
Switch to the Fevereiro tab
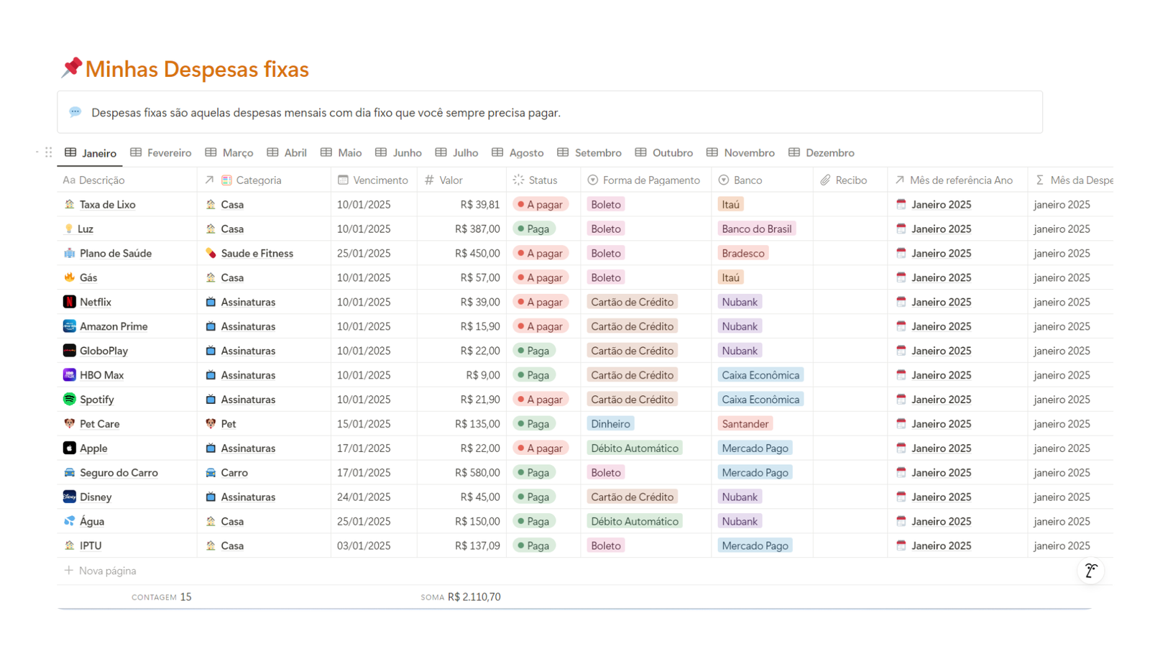tap(161, 153)
